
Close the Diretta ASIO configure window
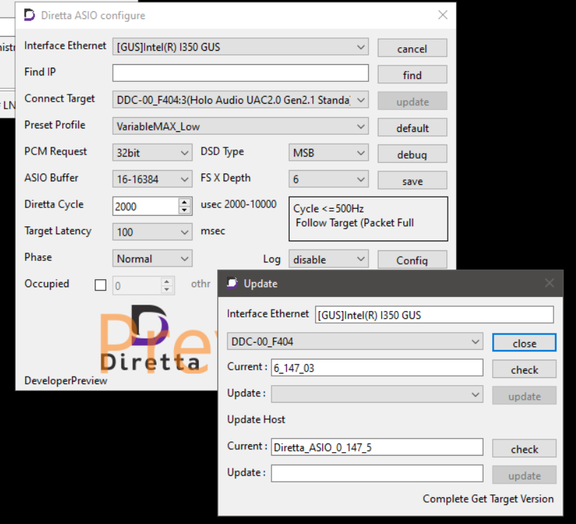pyautogui.click(x=443, y=15)
